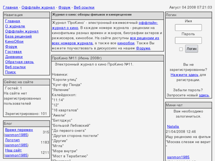The height and width of the screenshot is (161, 215).
Task: Open Дневники link
Action: pos(14,57)
